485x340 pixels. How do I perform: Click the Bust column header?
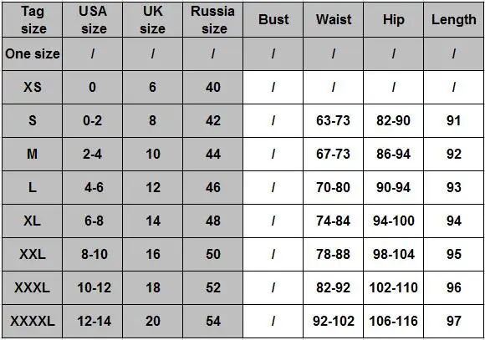point(273,20)
